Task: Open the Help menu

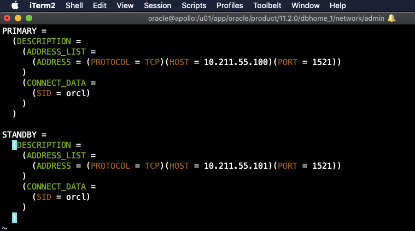Action: click(x=338, y=5)
